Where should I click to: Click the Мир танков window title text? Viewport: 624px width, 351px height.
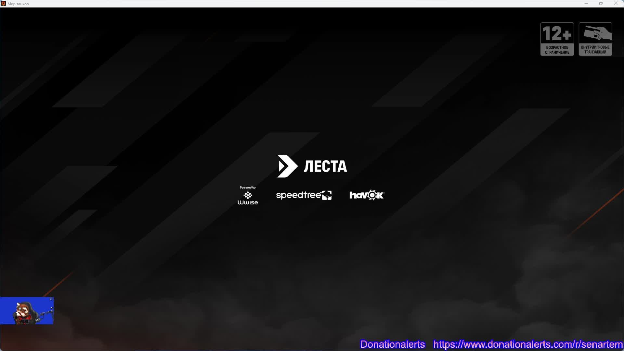pos(18,4)
